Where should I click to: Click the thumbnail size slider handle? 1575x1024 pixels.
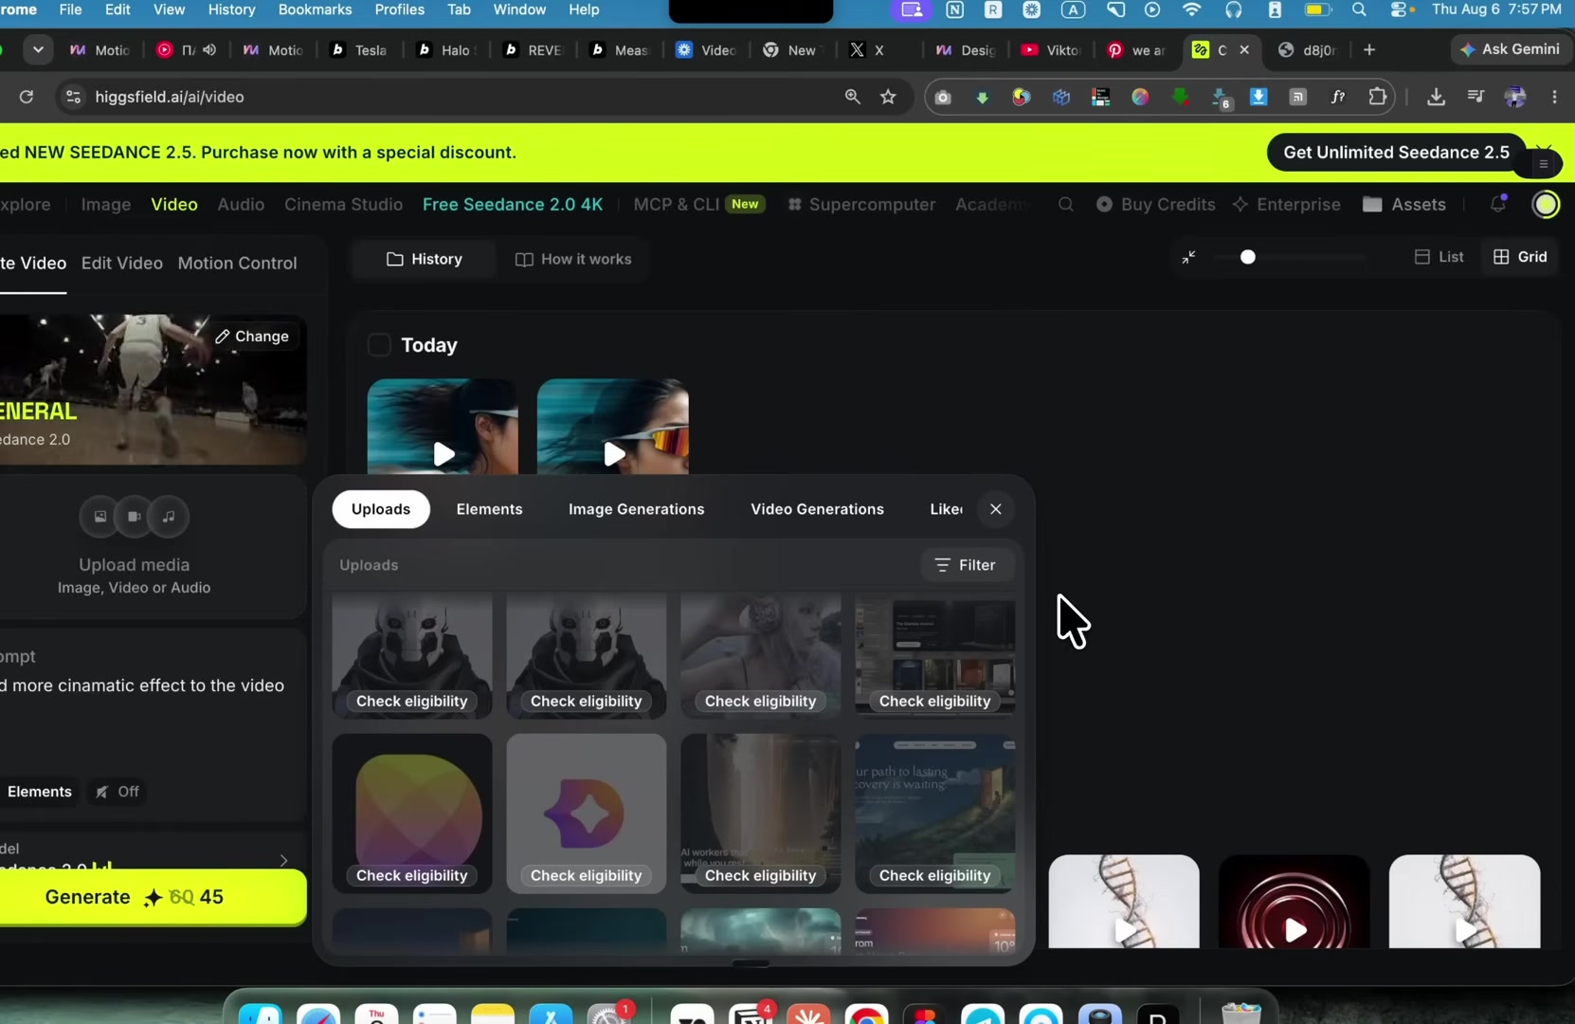tap(1247, 257)
